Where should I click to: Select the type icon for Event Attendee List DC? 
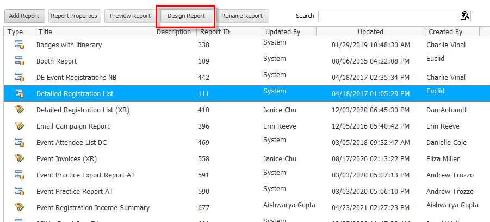tap(20, 142)
